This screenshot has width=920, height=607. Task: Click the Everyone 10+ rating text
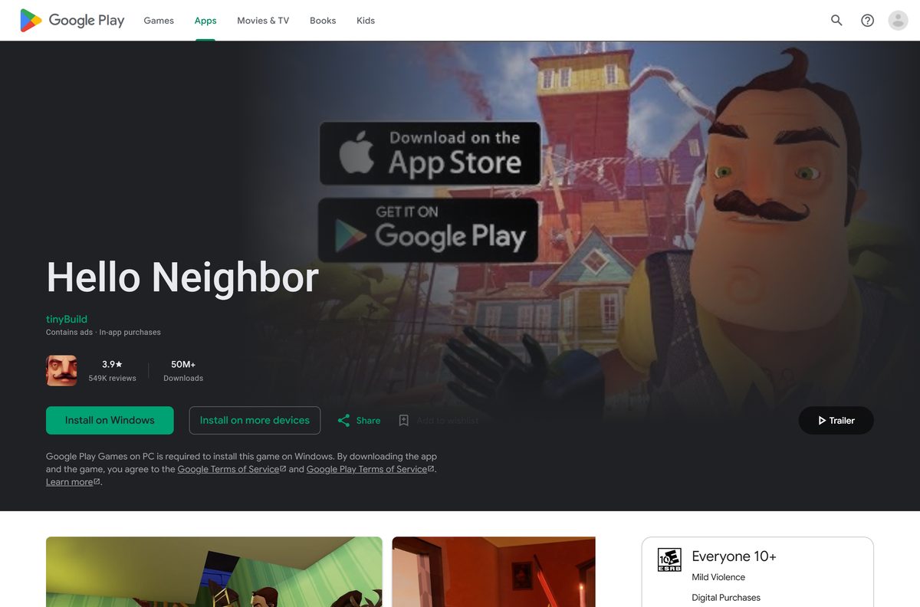[734, 556]
